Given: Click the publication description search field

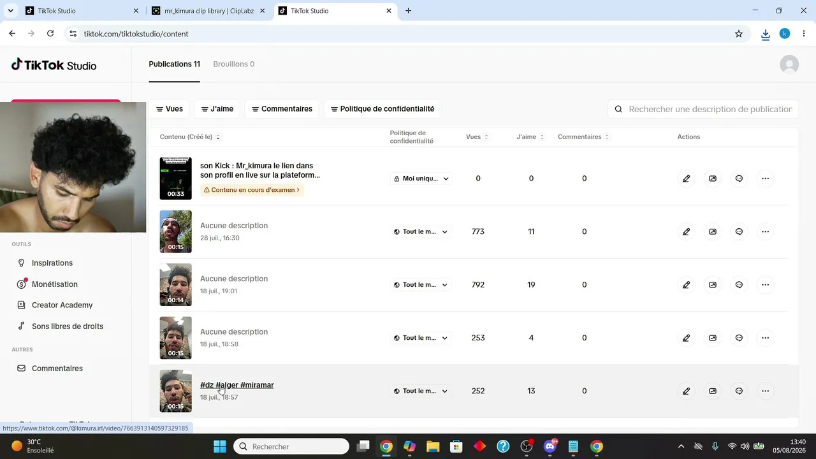Looking at the screenshot, I should [x=703, y=109].
